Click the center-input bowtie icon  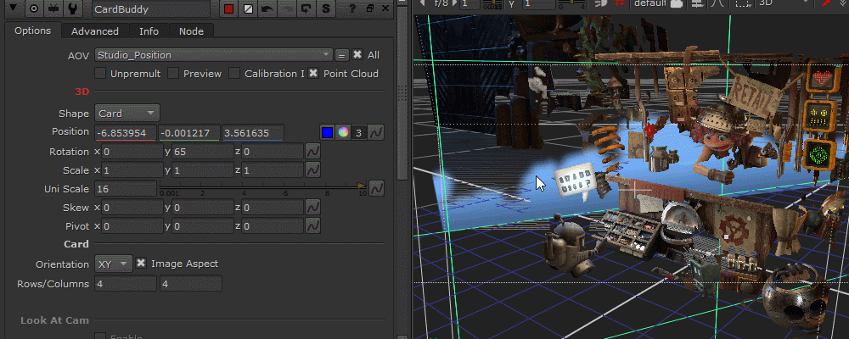(53, 8)
